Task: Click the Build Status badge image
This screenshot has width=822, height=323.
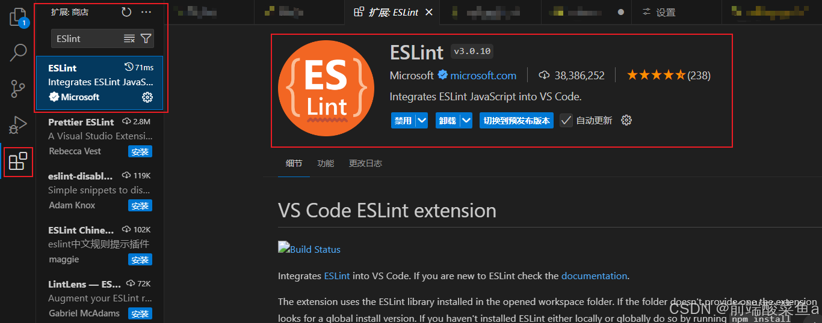Action: 309,249
